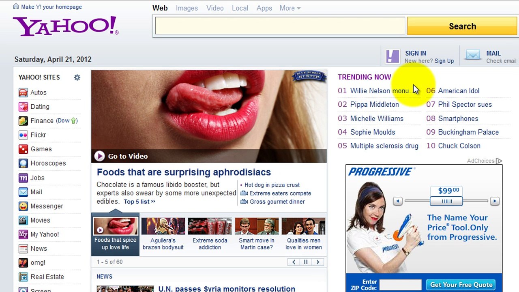Pause the featured stories slideshow

(x=306, y=262)
